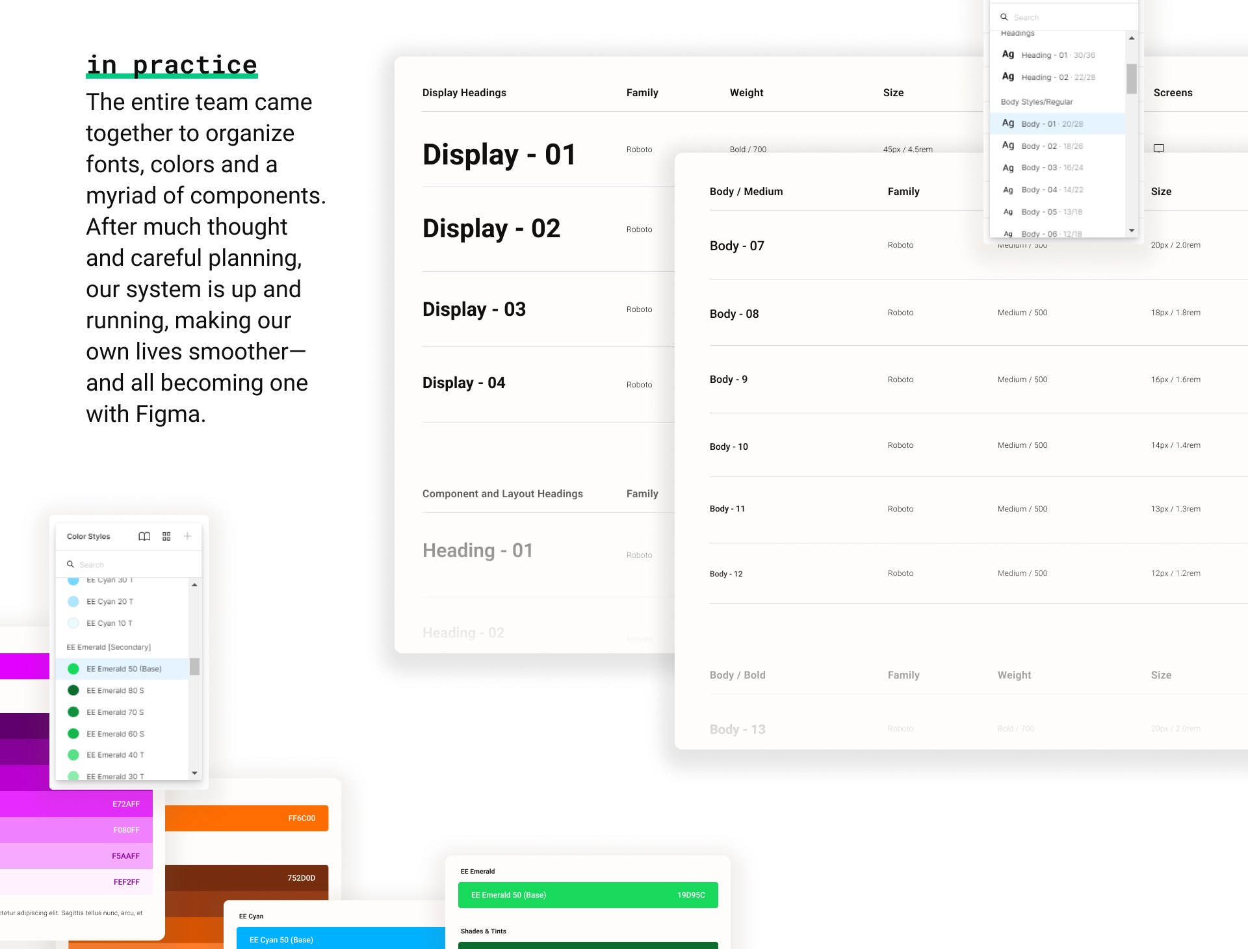Select EE Cyan 10 T color style

coord(122,623)
